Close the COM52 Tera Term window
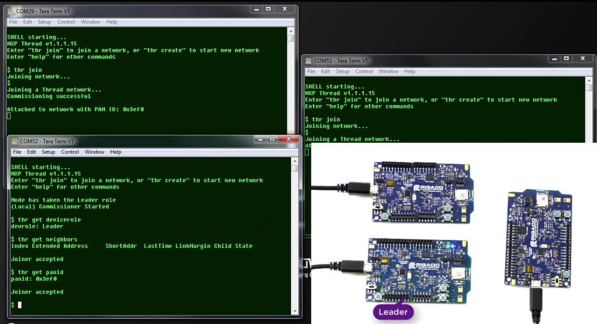 coord(289,139)
